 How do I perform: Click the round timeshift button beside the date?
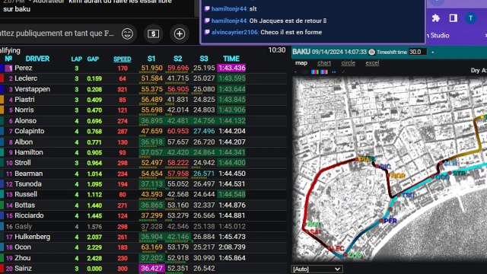371,52
